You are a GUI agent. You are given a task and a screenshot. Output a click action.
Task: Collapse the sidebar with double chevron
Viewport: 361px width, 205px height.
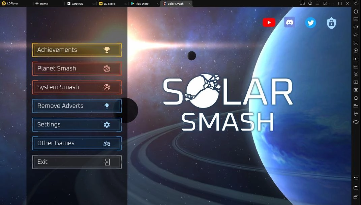point(356,3)
